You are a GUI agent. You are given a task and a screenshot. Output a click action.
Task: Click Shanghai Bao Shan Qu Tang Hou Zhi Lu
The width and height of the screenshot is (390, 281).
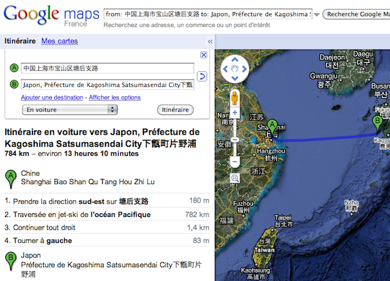coord(88,182)
